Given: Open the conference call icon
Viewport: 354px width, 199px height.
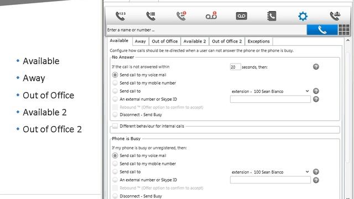Looking at the screenshot, I should point(335,16).
